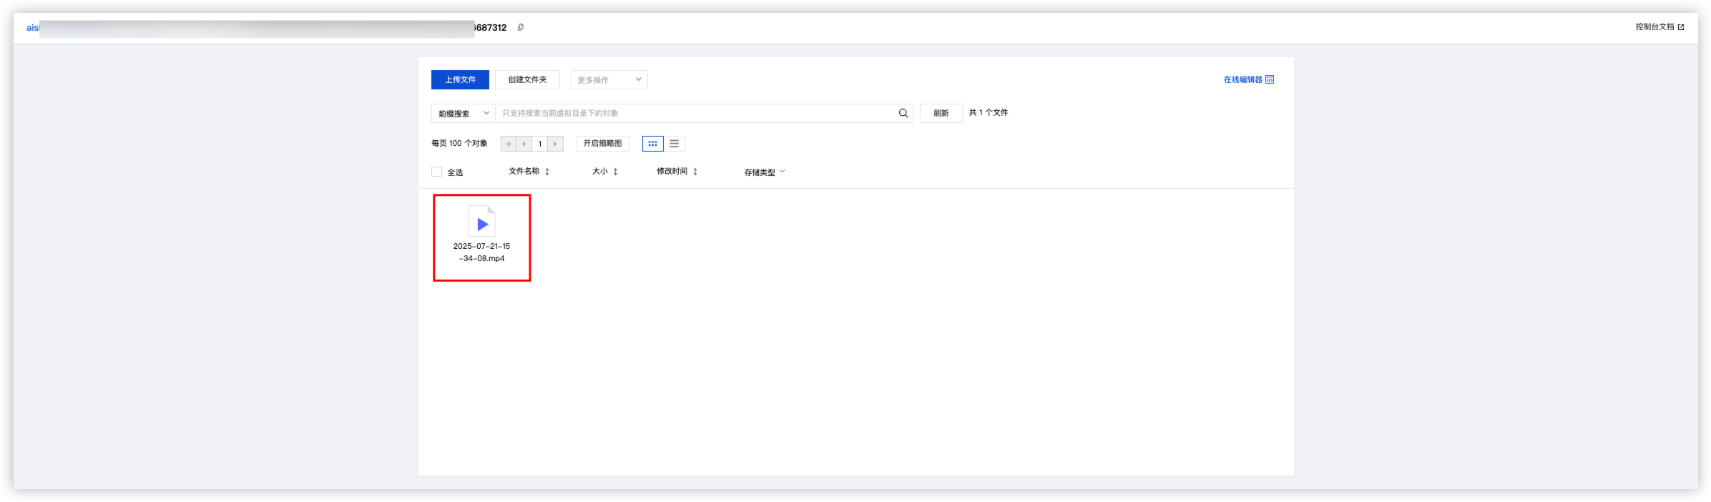The width and height of the screenshot is (1711, 502).
Task: Go to previous page arrow
Action: [x=524, y=144]
